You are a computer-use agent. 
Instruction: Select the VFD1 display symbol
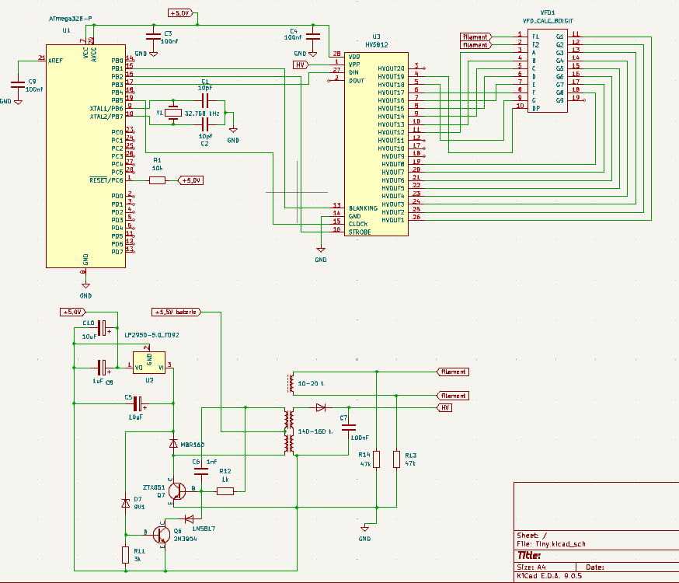coord(548,71)
